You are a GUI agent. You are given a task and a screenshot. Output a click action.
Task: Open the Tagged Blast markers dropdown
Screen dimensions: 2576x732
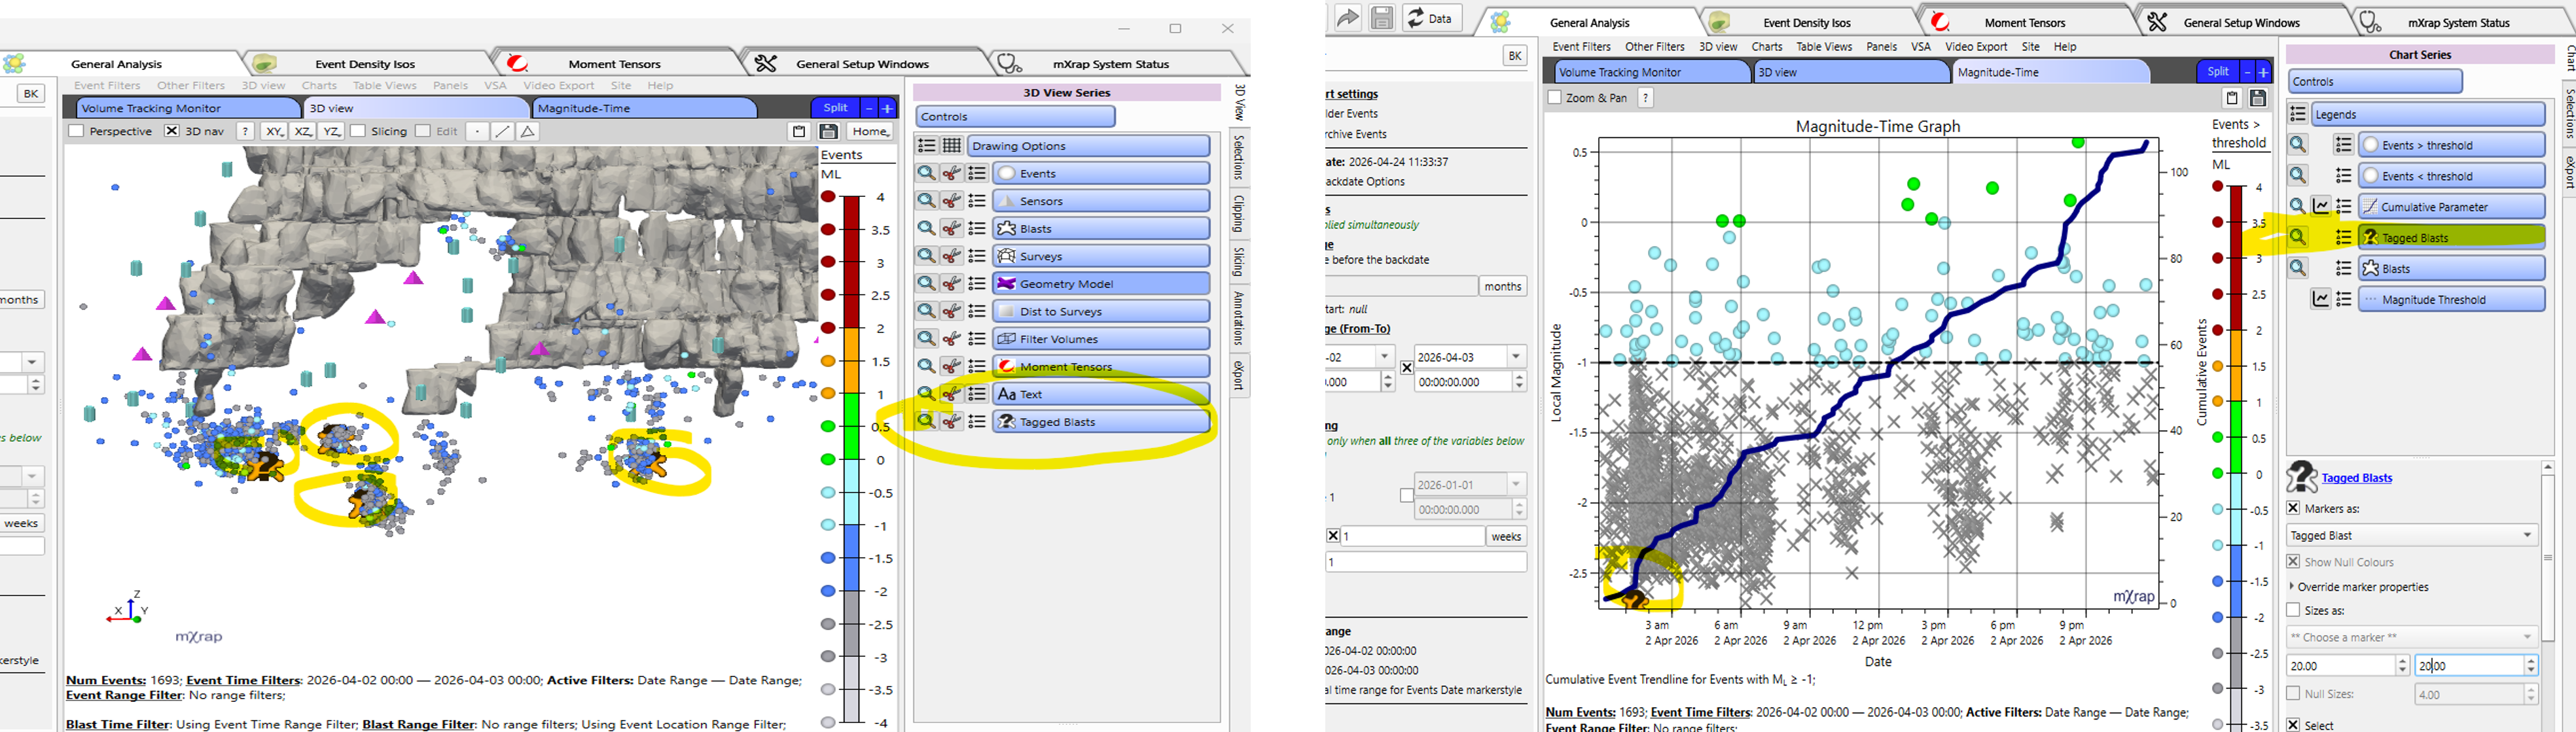coord(2412,536)
